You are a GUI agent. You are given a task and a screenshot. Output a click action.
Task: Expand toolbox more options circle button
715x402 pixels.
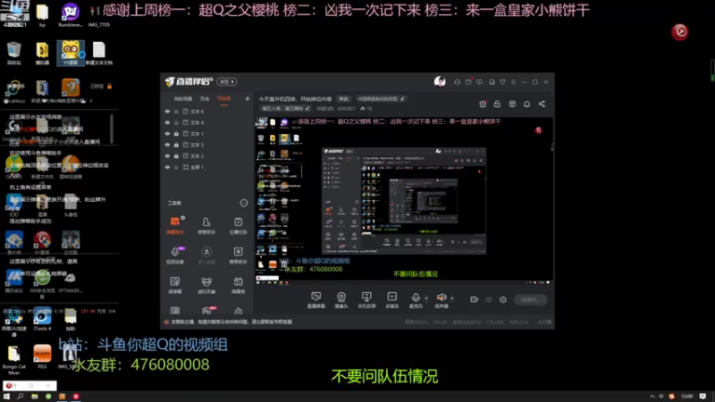point(244,203)
